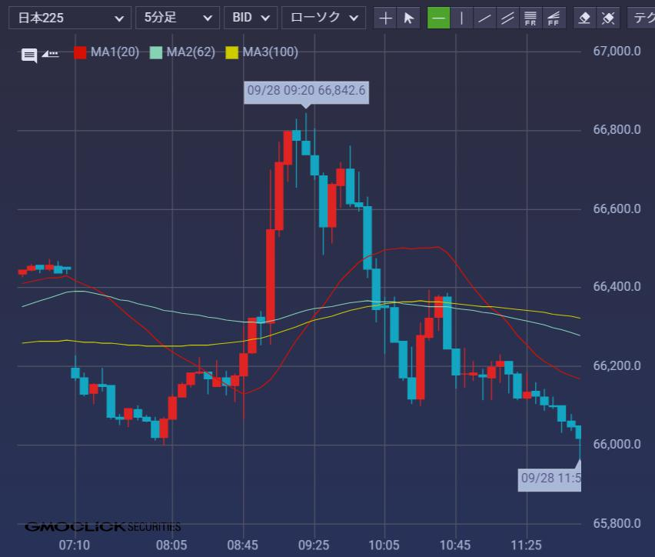Select the arrow pointer tool
This screenshot has width=655, height=557.
point(408,18)
